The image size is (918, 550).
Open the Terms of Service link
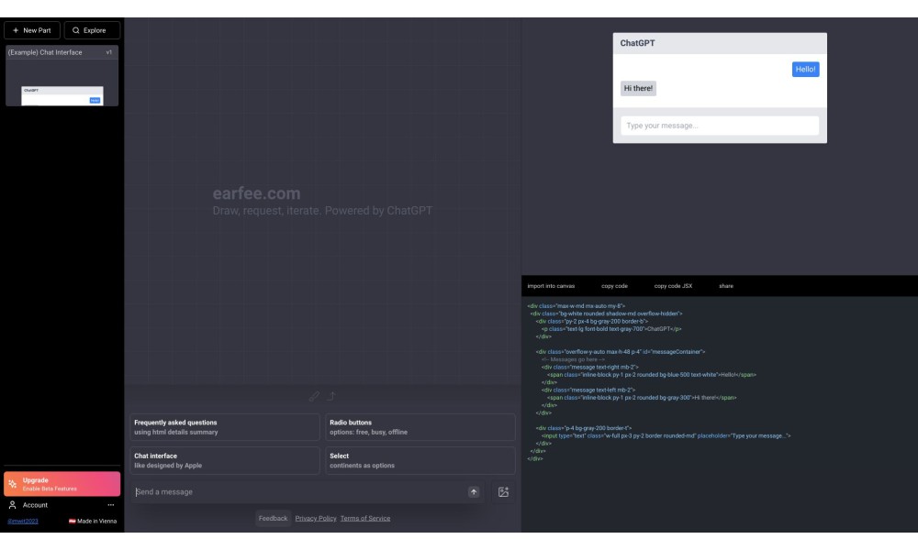pyautogui.click(x=365, y=519)
